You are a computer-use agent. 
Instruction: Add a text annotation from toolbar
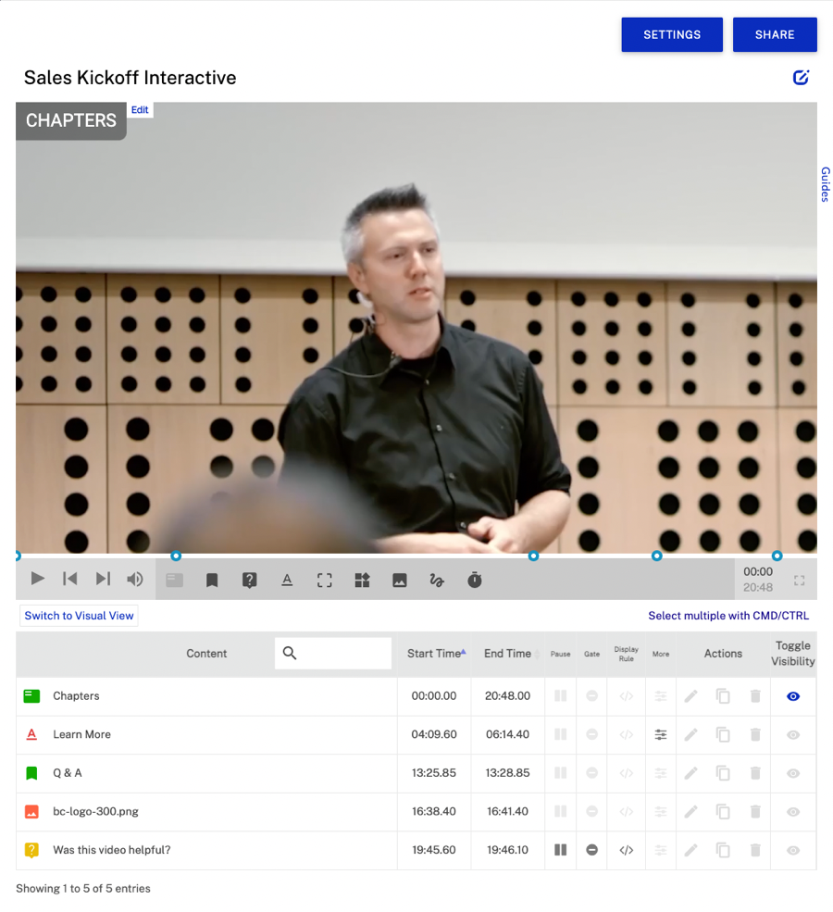[x=287, y=581]
